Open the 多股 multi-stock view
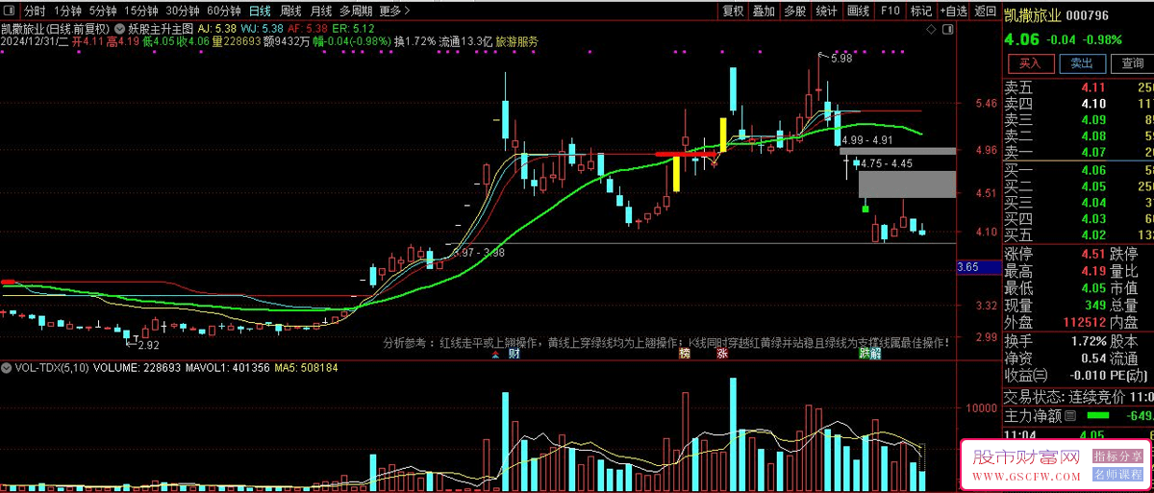Screen dimensions: 1154x493 tap(794, 12)
